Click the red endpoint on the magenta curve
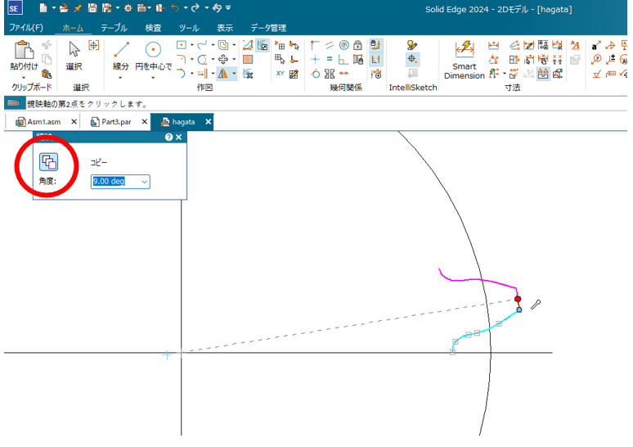 (x=518, y=300)
